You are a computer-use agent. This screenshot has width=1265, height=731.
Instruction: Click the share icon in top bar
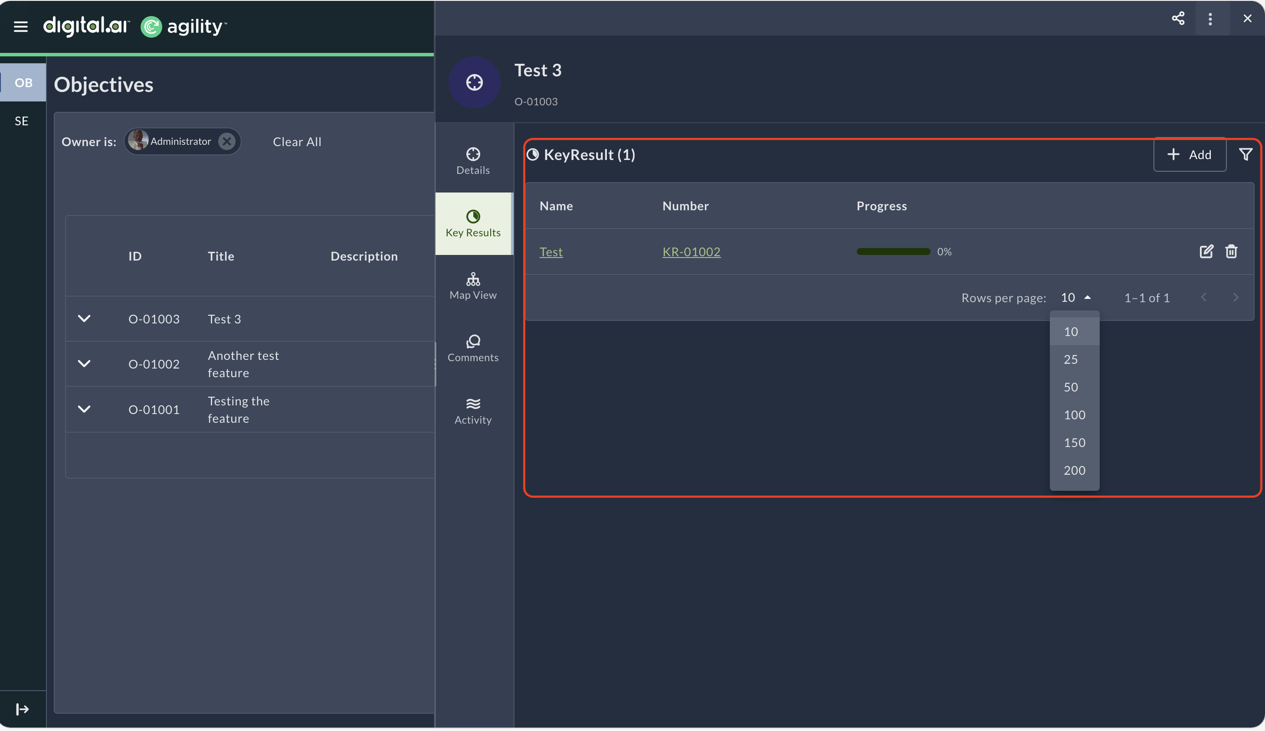[1178, 19]
